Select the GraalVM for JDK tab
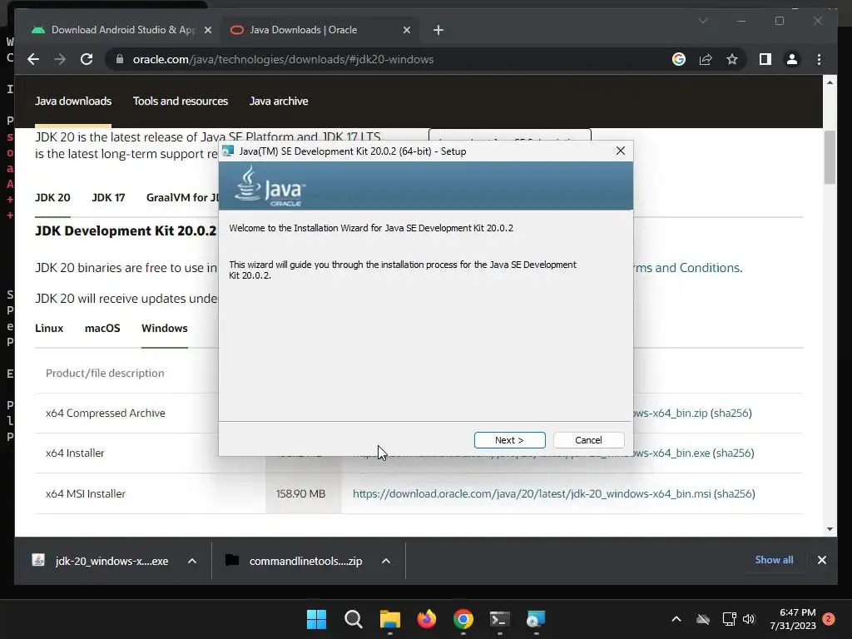This screenshot has height=639, width=852. (182, 198)
